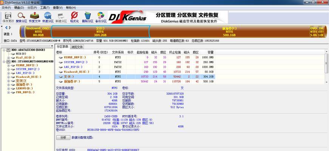Image resolution: width=329 pixels, height=151 pixels.
Task: Open the 帮助(H) menu
Action: [x=71, y=8]
